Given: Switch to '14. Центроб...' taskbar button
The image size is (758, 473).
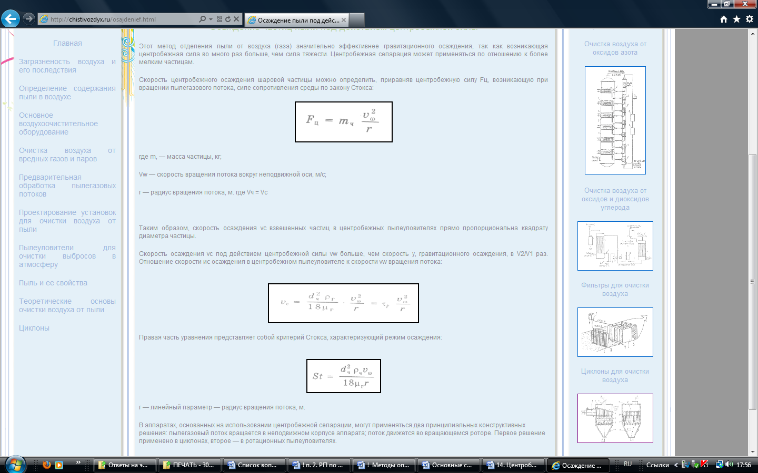Looking at the screenshot, I should click(514, 465).
